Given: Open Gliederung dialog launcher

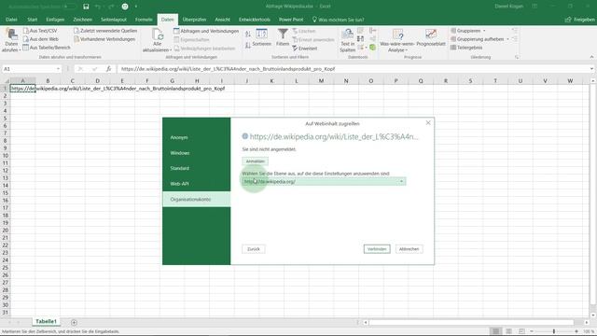Looking at the screenshot, I should point(517,57).
